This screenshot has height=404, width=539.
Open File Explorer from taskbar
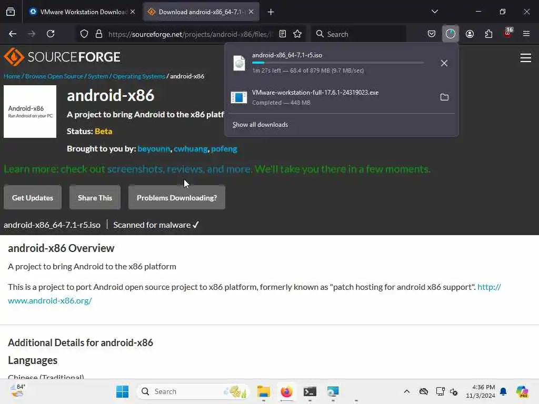(264, 391)
